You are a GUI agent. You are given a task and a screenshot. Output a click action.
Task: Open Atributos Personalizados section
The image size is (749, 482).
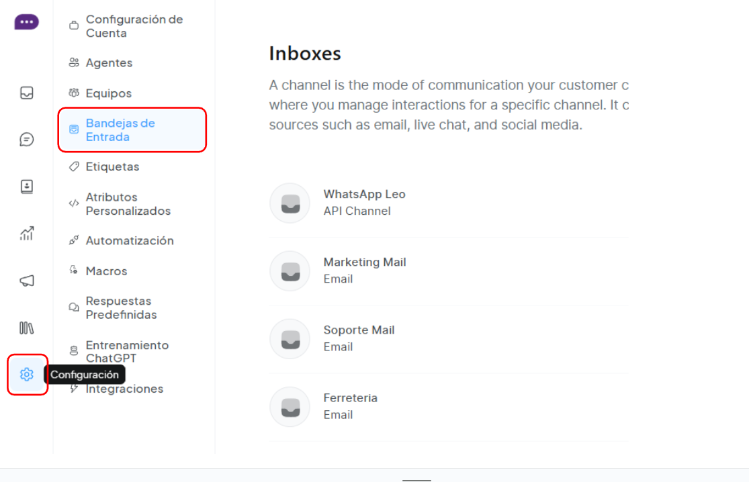pos(128,204)
